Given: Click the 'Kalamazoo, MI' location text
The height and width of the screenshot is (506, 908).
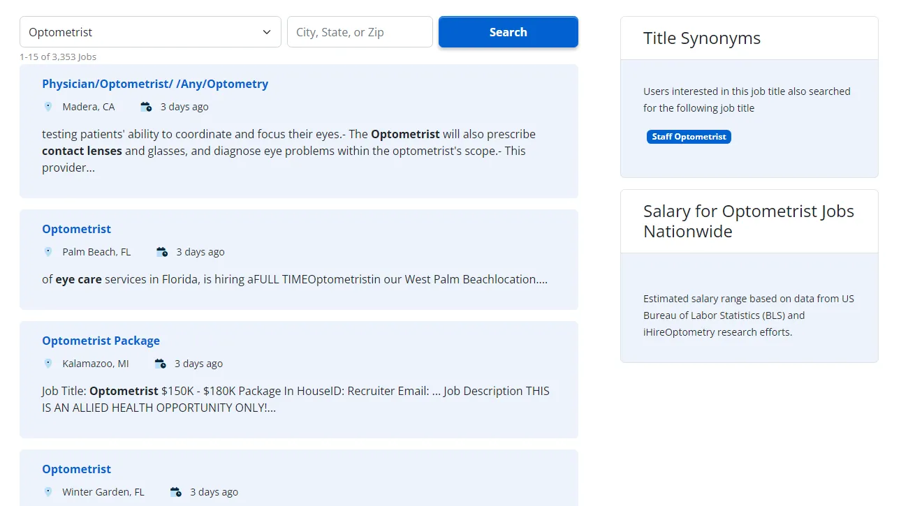Looking at the screenshot, I should click(96, 364).
